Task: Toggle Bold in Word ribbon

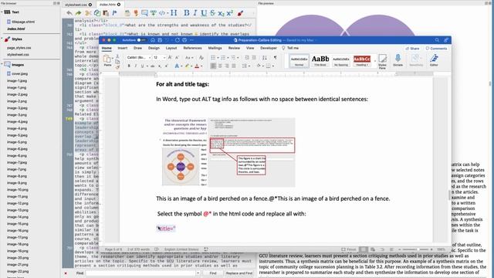Action: [129, 66]
